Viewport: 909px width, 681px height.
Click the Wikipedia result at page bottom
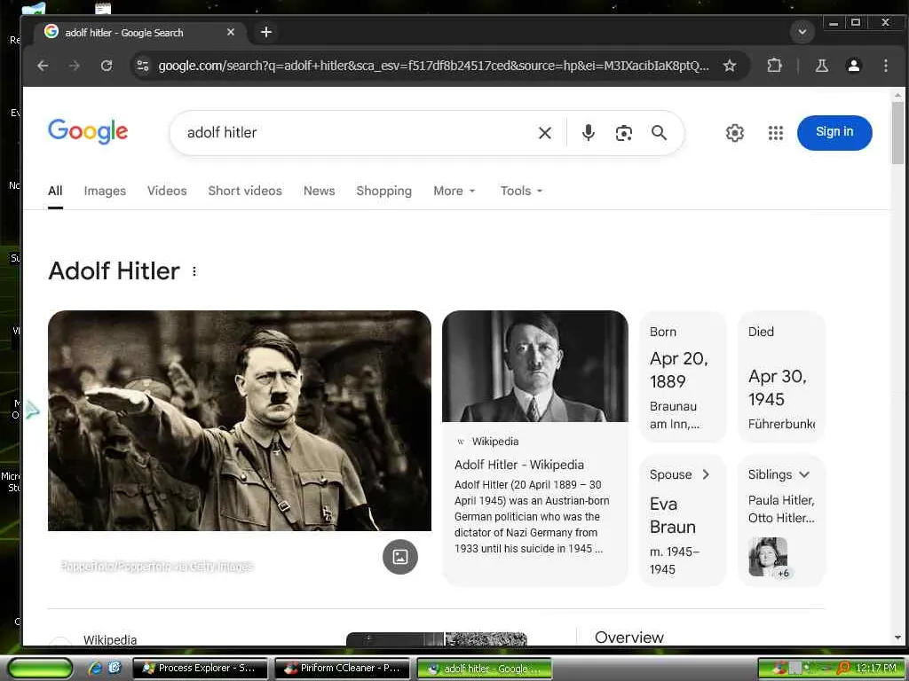coord(110,639)
